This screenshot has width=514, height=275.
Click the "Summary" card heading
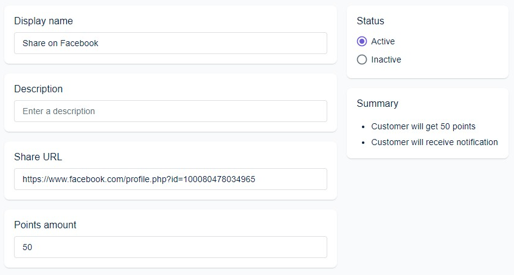(377, 103)
